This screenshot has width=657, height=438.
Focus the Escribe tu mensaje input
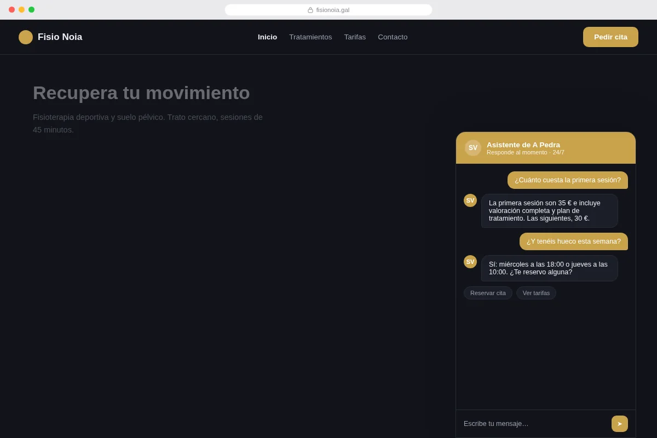click(x=534, y=424)
